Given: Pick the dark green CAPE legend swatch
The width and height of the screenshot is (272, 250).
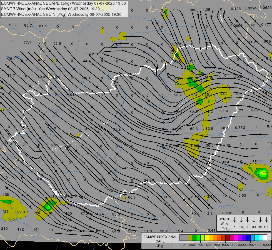Looking at the screenshot, I should [194, 238].
